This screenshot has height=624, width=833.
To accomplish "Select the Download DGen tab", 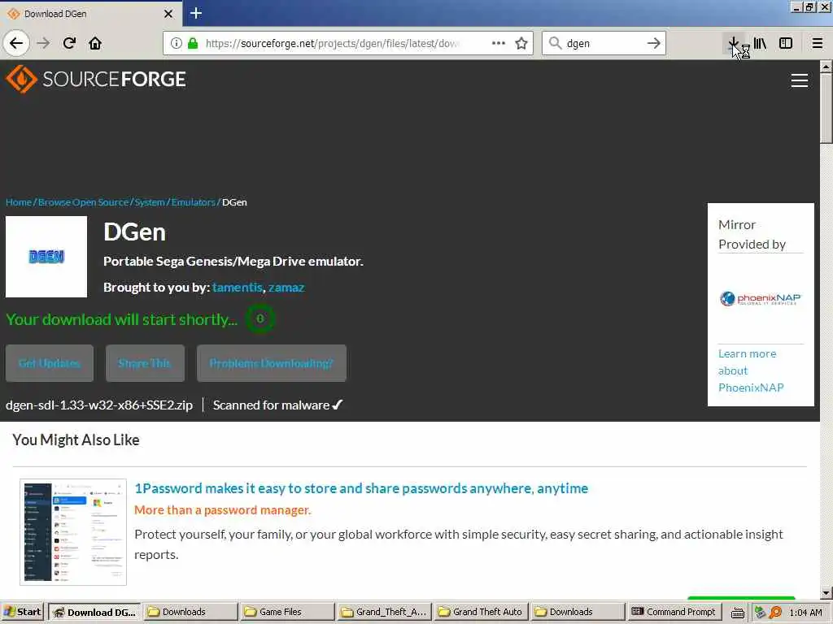I will coord(90,14).
